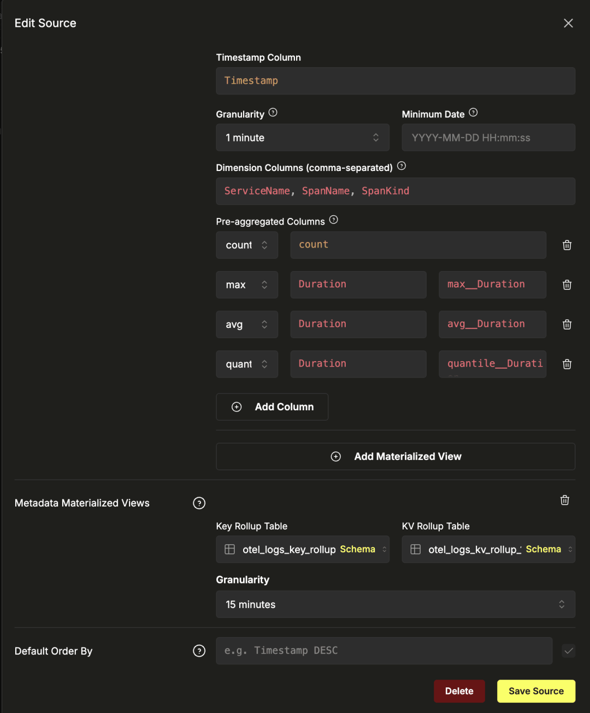Screen dimensions: 590x713
Task: Open the avg aggregation function dropdown
Action: pyautogui.click(x=247, y=325)
